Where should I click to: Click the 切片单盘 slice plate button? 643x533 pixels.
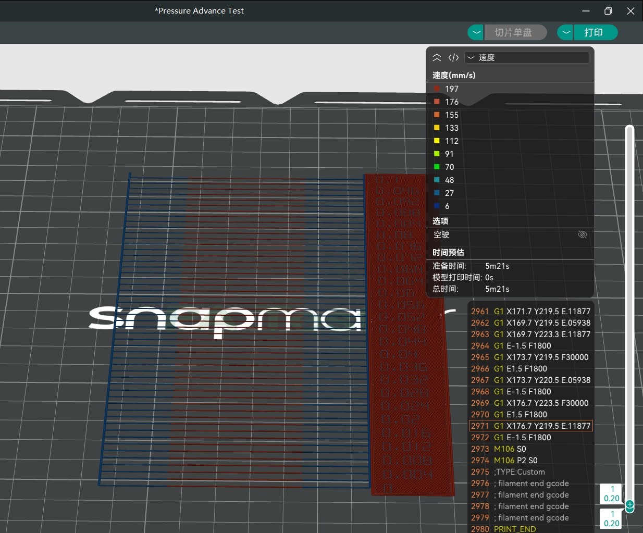point(515,32)
